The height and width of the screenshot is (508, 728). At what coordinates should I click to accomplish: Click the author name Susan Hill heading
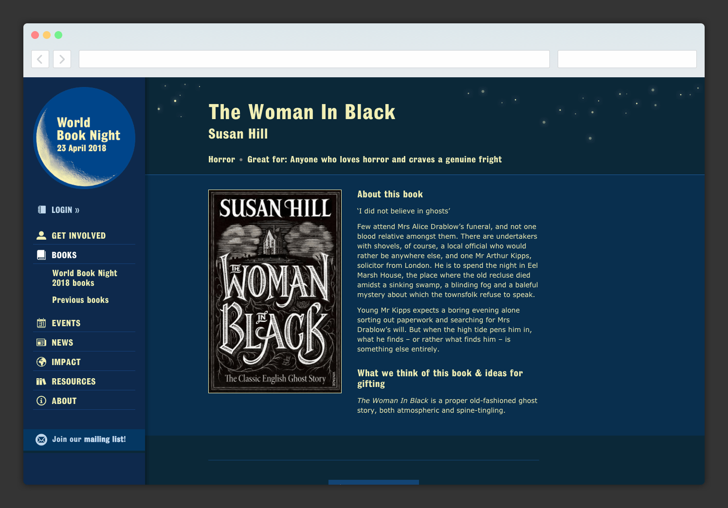coord(238,134)
